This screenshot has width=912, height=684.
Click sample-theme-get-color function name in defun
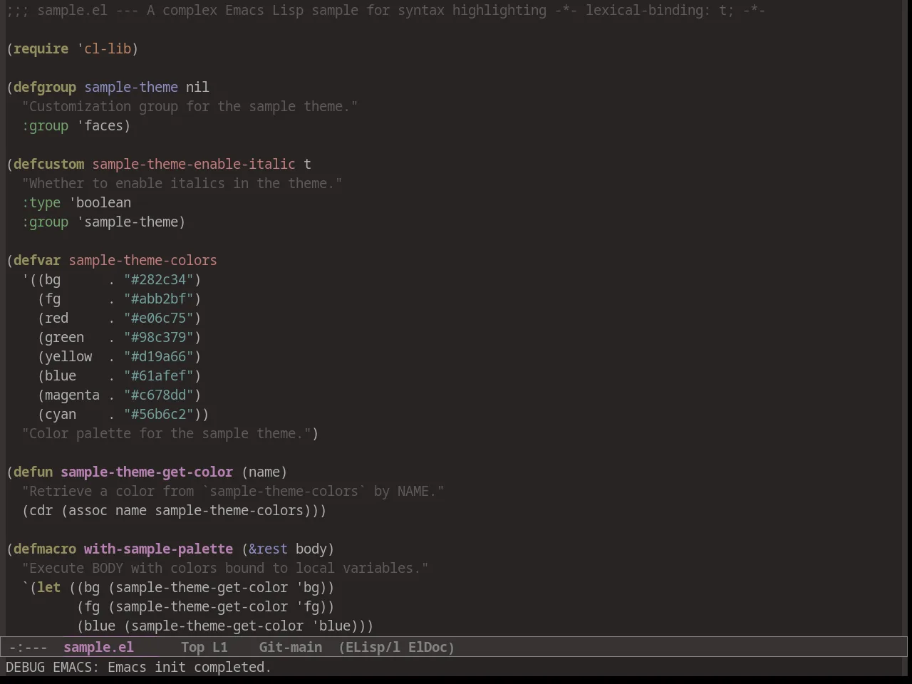(x=147, y=472)
